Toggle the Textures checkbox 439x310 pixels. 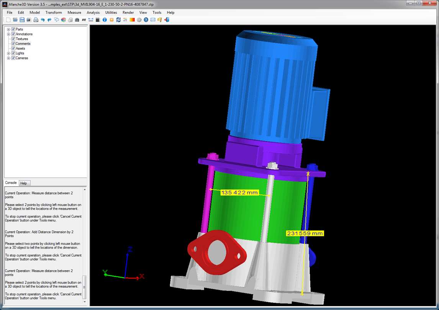pyautogui.click(x=13, y=39)
